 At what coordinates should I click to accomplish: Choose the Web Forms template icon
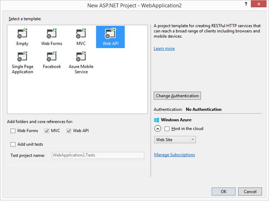click(x=52, y=34)
